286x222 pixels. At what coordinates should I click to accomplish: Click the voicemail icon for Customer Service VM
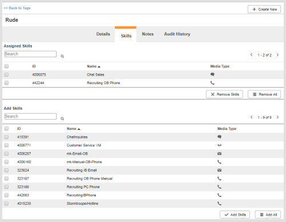click(x=220, y=145)
